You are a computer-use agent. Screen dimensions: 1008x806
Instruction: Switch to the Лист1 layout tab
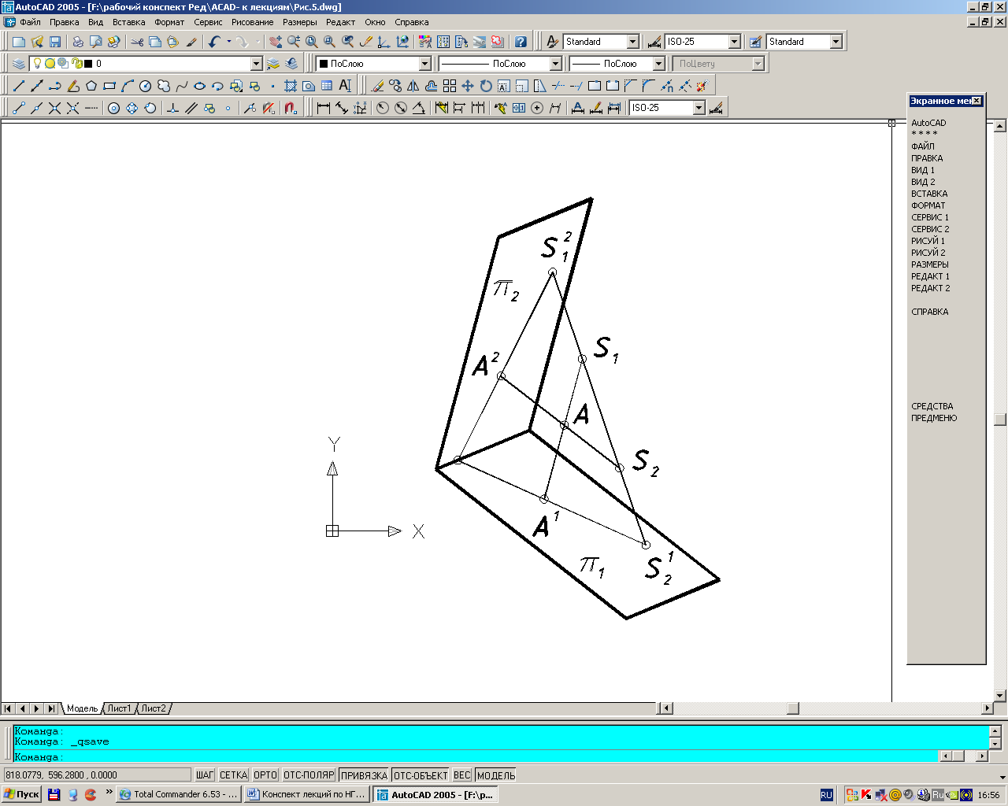119,708
